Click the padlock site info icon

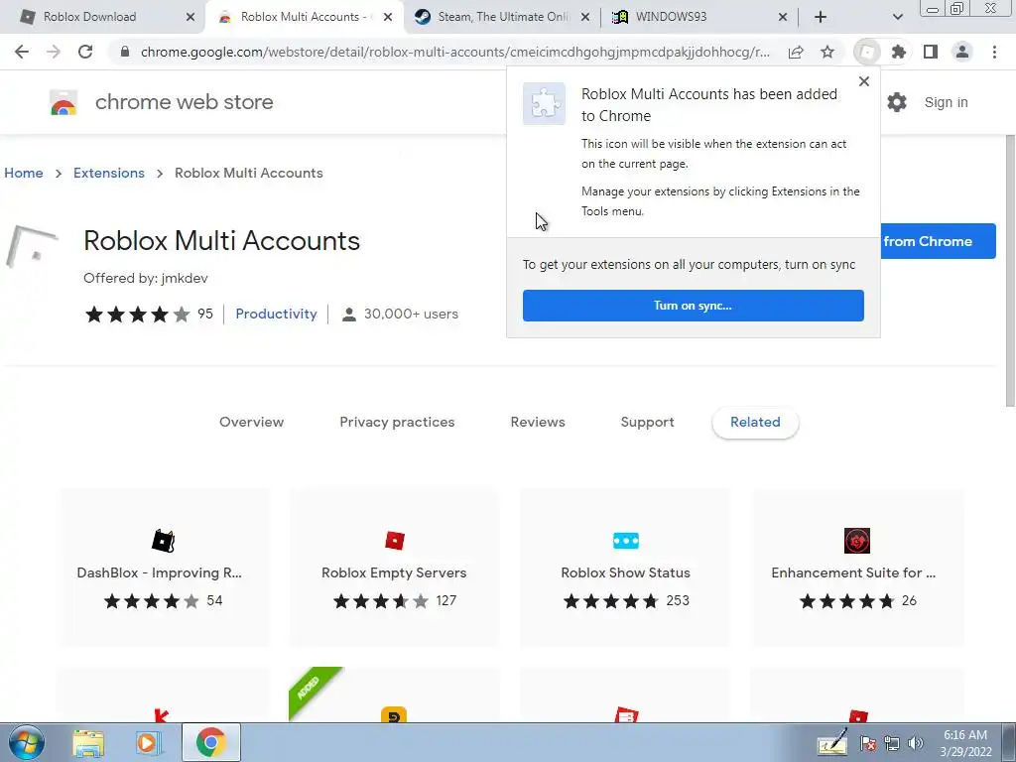125,52
